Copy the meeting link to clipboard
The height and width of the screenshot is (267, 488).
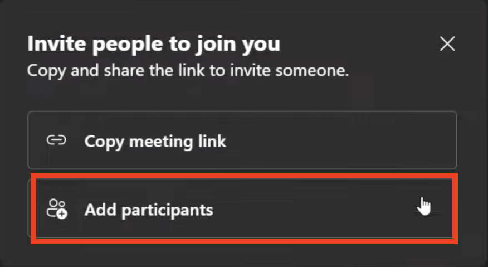242,140
